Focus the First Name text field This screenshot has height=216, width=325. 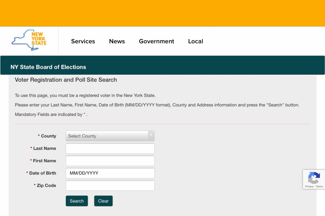pos(110,161)
